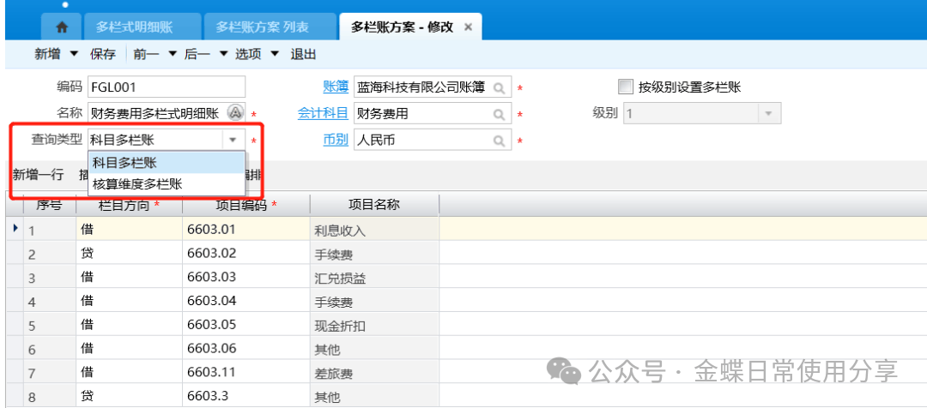This screenshot has width=927, height=408.
Task: Open the 级别 dropdown
Action: 767,113
